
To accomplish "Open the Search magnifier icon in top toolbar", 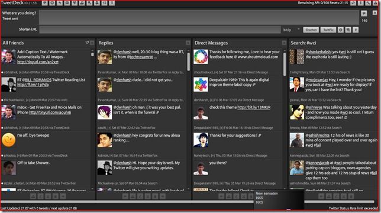I will (x=89, y=3).
